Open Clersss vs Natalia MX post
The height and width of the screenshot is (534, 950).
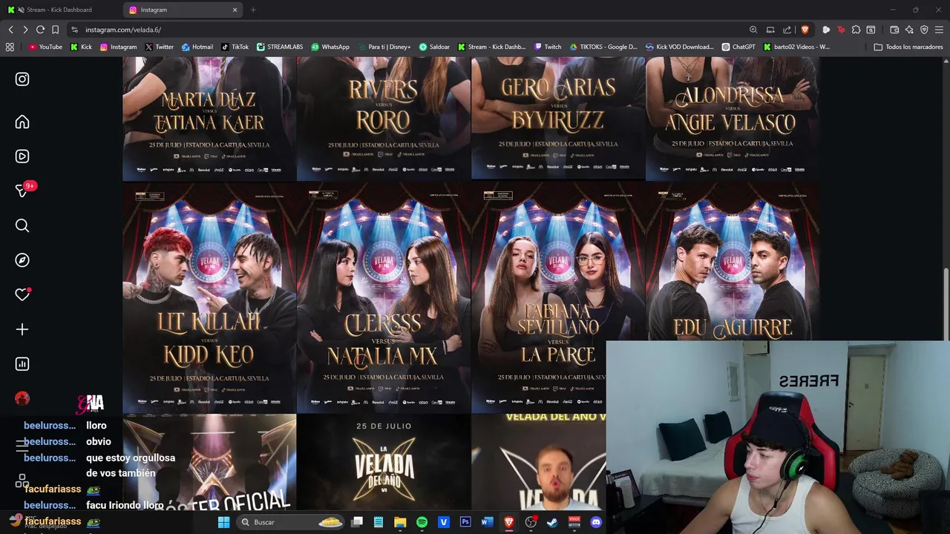pos(384,297)
